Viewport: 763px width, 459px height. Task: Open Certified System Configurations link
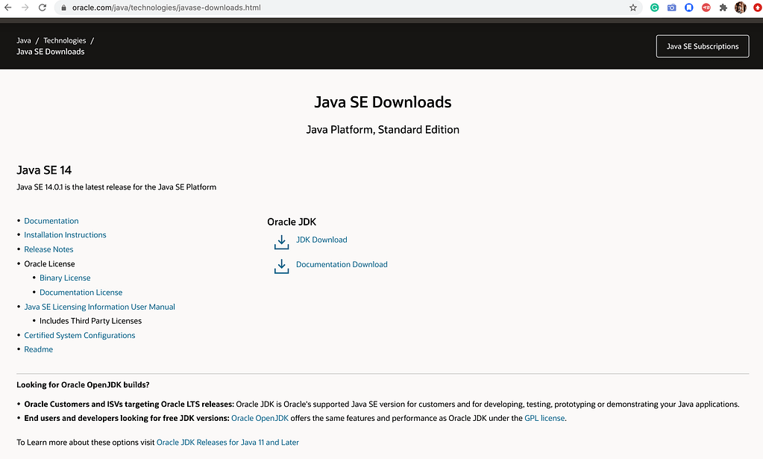[80, 335]
